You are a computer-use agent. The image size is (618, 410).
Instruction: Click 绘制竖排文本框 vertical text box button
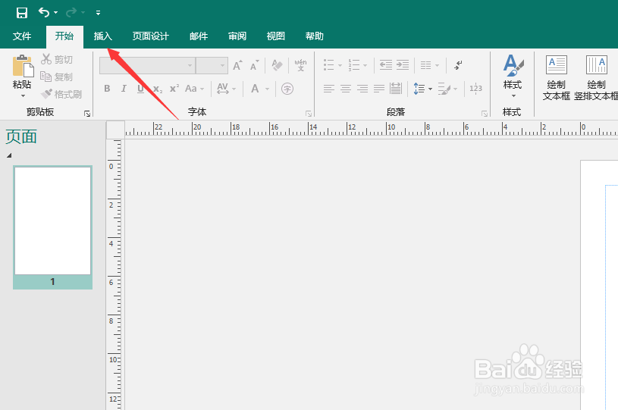pos(596,77)
